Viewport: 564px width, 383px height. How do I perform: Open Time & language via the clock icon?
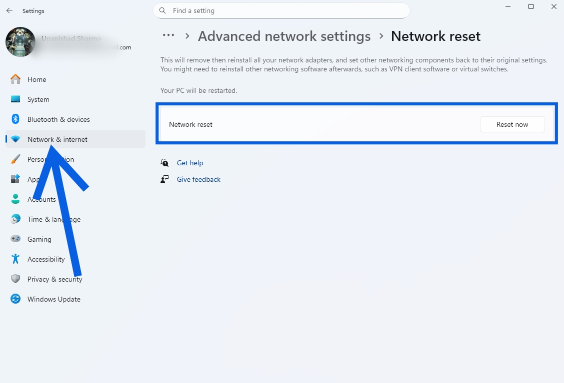pos(15,219)
